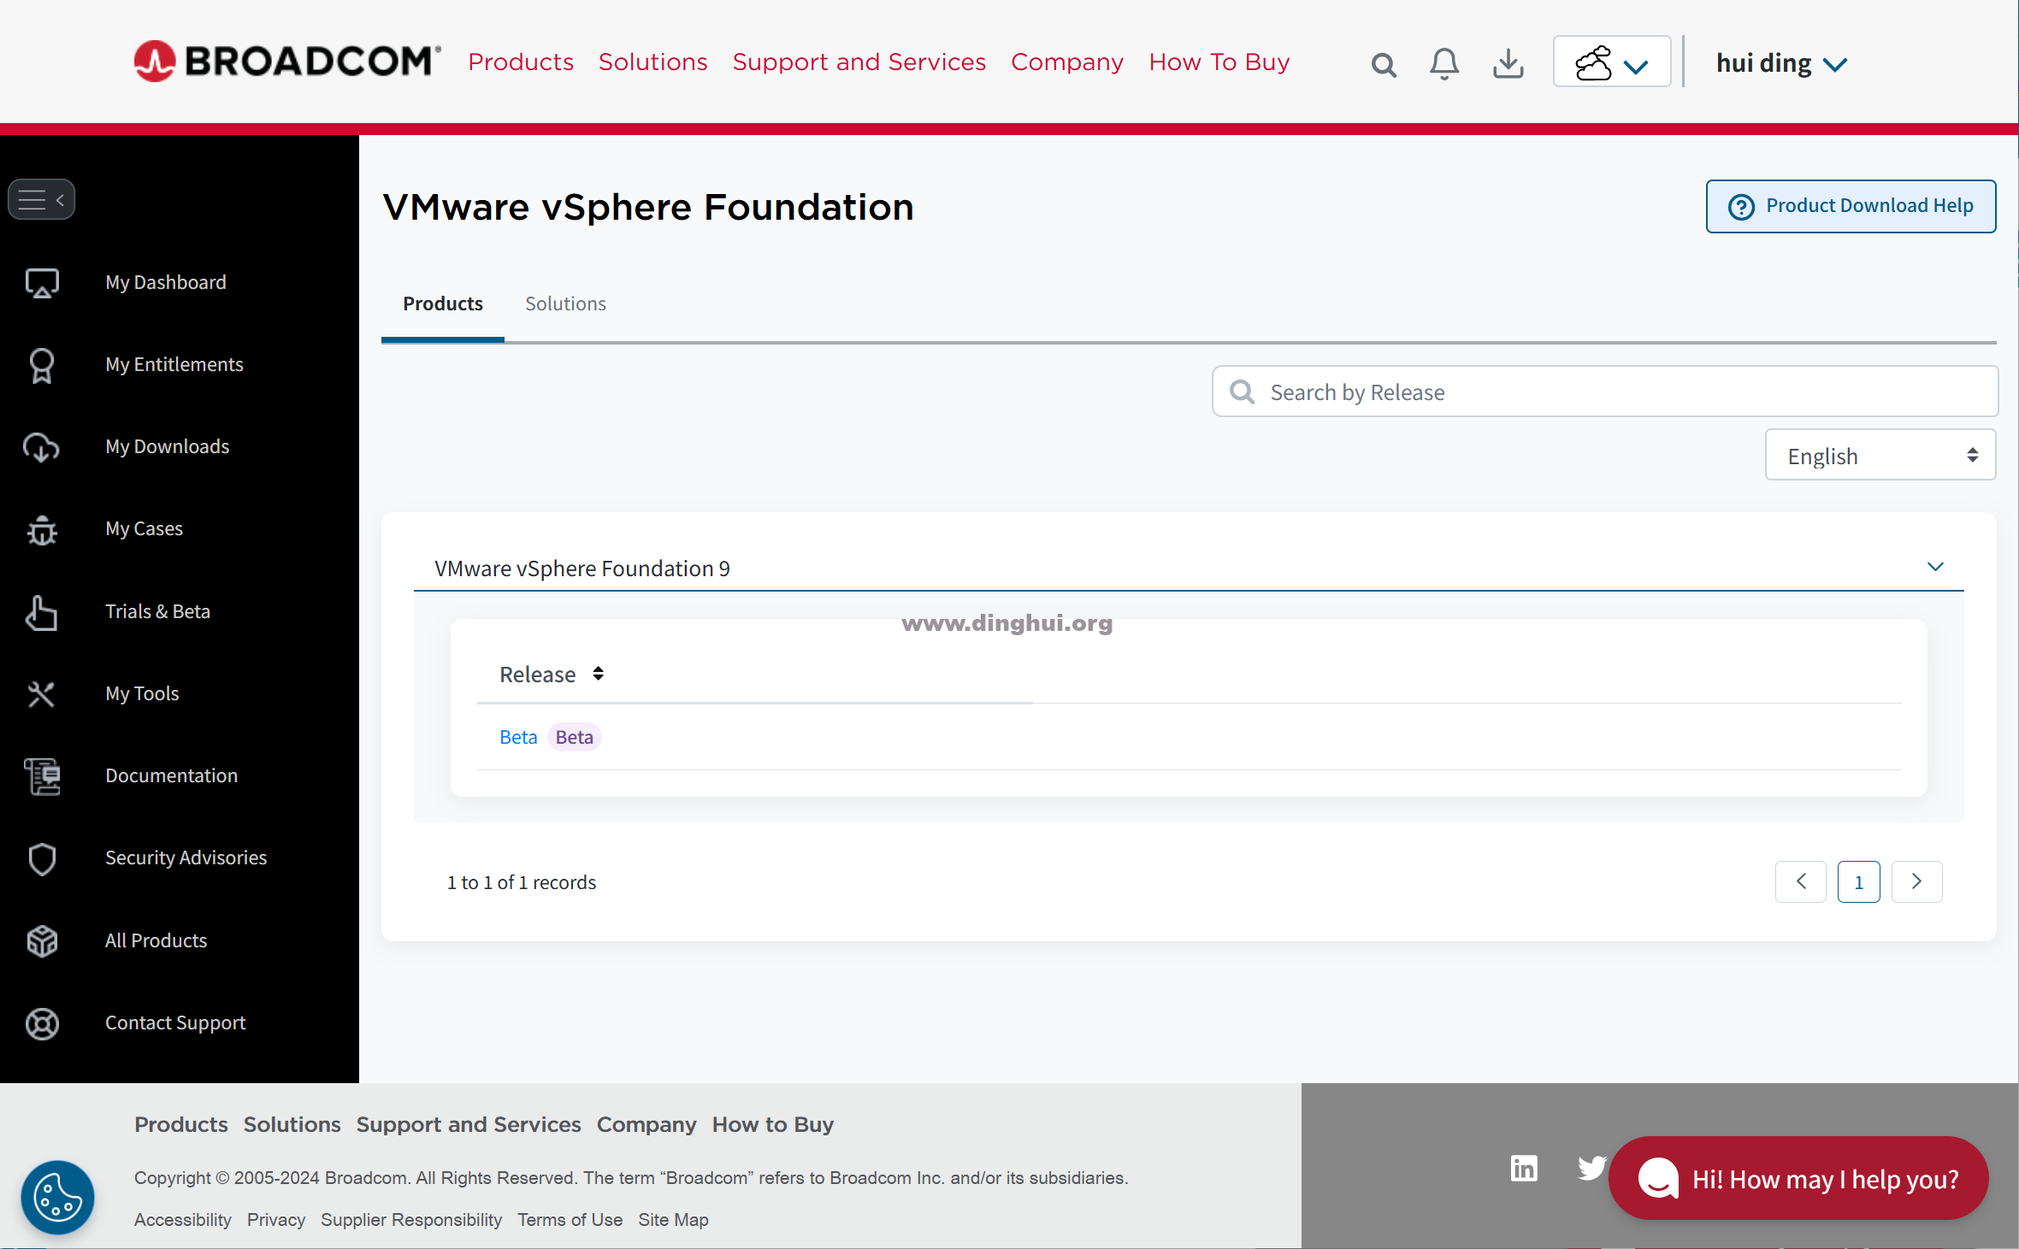Expand the hui ding user menu

[x=1781, y=63]
